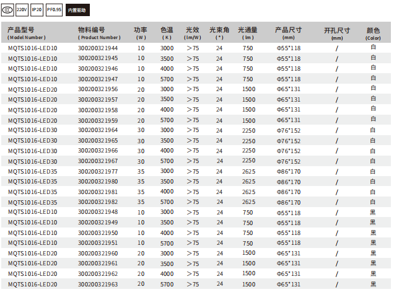Select product number 300200321956
The height and width of the screenshot is (292, 394).
98,89
